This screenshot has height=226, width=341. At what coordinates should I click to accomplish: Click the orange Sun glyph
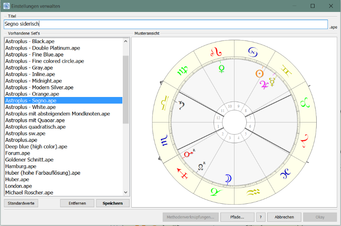pos(260,73)
